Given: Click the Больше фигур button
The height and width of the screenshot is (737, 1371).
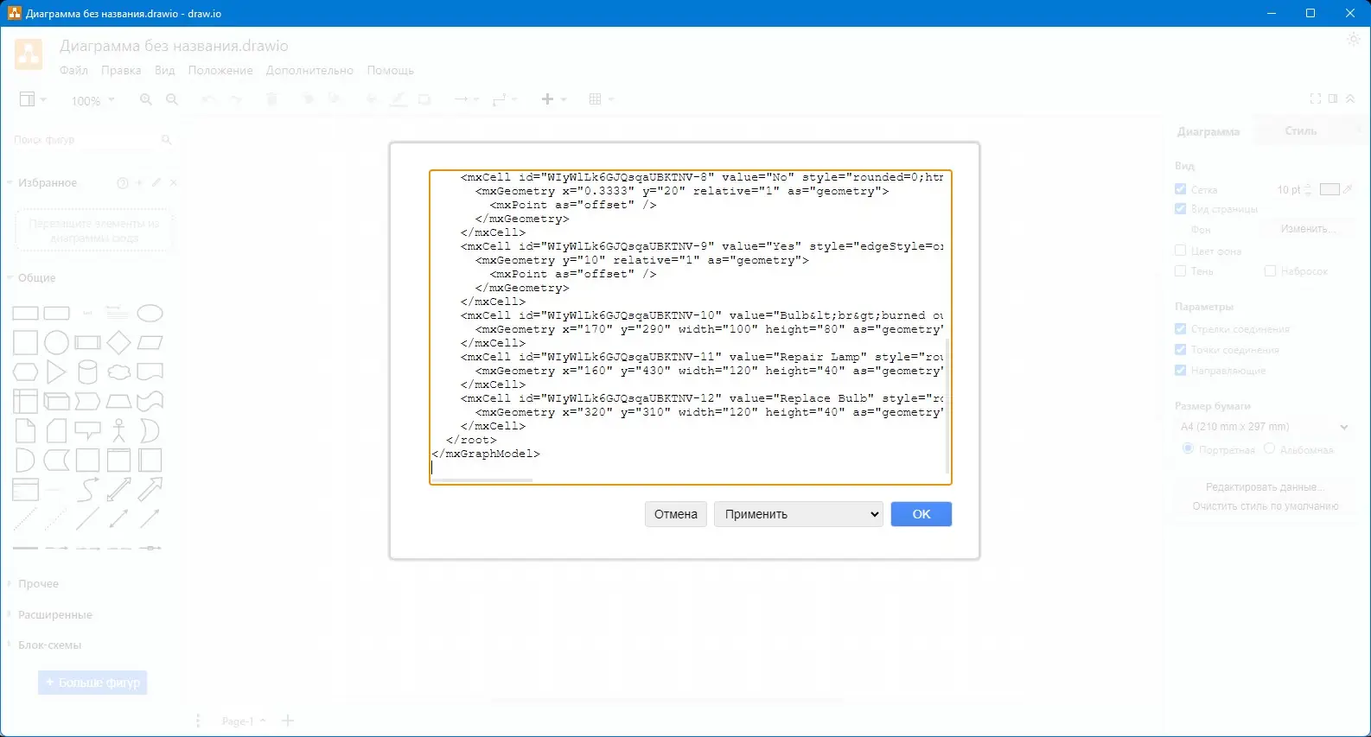Looking at the screenshot, I should 92,683.
